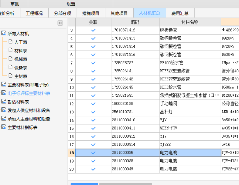Screen dimensions: 239x185
Task: Toggle the 关联 checkmark for WDZN-YJV row
Action: [93, 128]
